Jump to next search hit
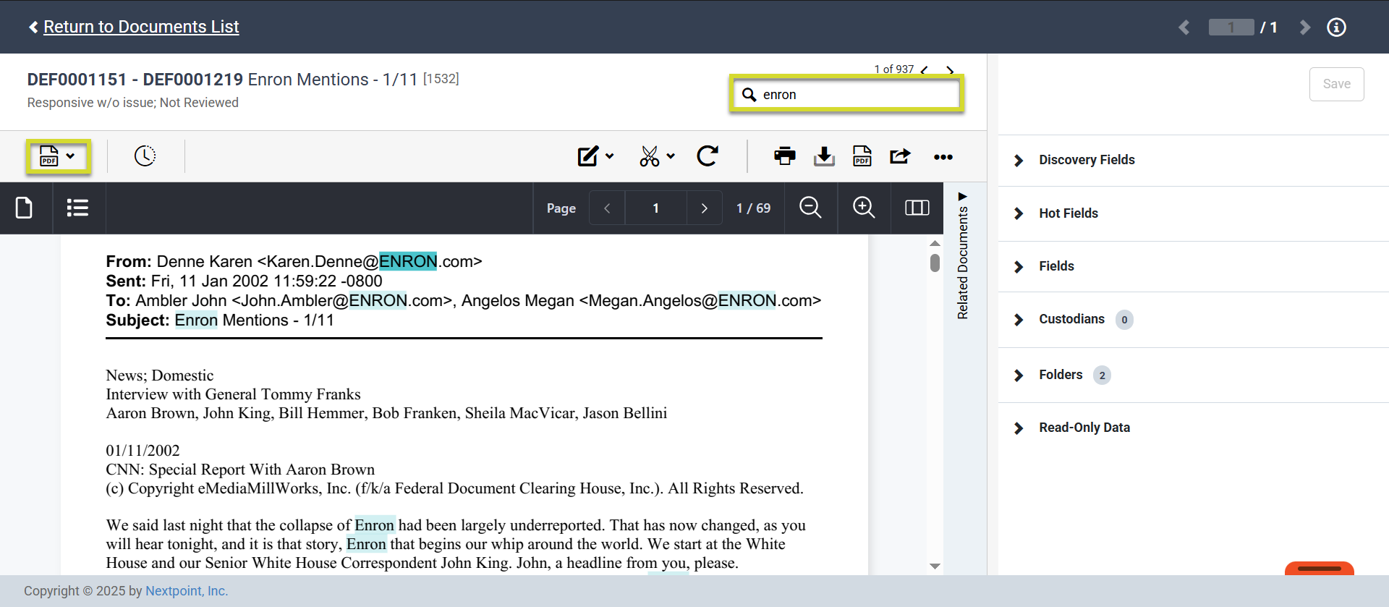Viewport: 1389px width, 607px height. pos(950,69)
